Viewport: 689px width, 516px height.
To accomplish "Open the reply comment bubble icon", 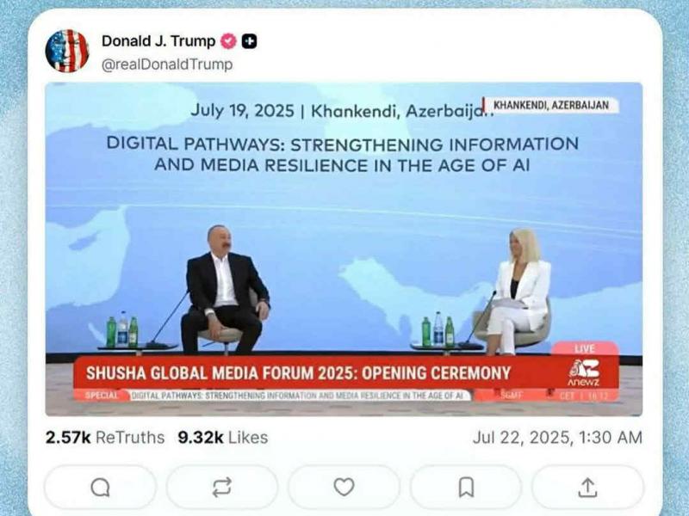I will click(100, 487).
